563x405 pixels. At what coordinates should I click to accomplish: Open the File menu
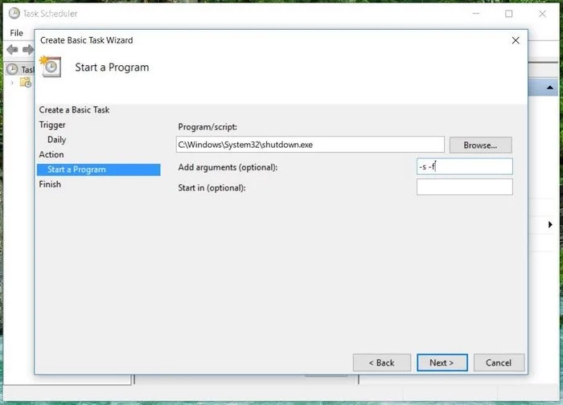pyautogui.click(x=16, y=33)
